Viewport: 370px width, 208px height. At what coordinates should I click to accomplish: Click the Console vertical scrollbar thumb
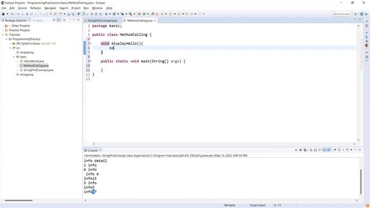[x=361, y=181]
